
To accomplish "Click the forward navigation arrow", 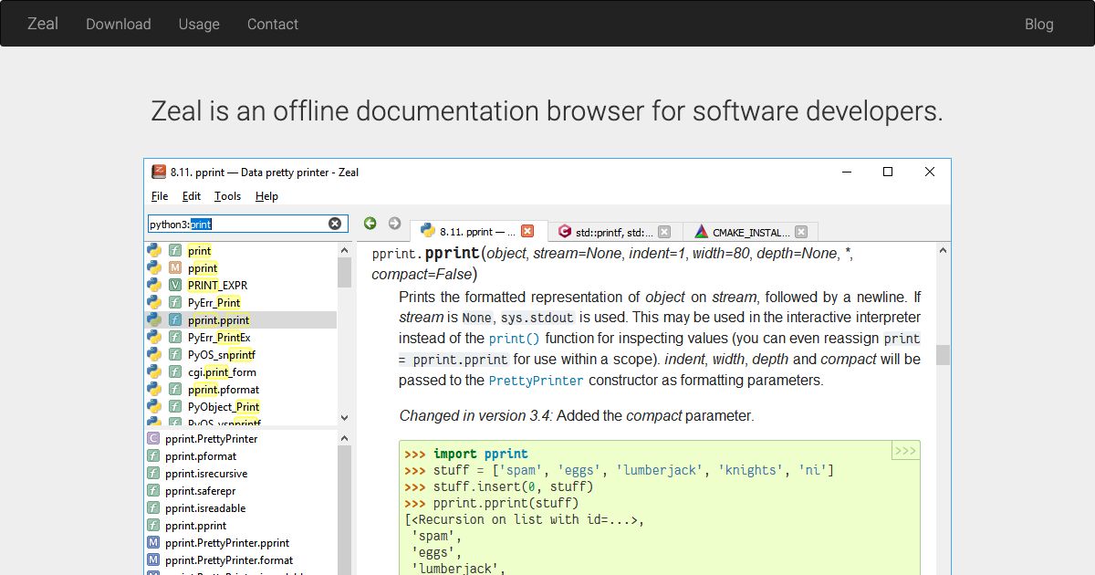I will click(x=394, y=223).
